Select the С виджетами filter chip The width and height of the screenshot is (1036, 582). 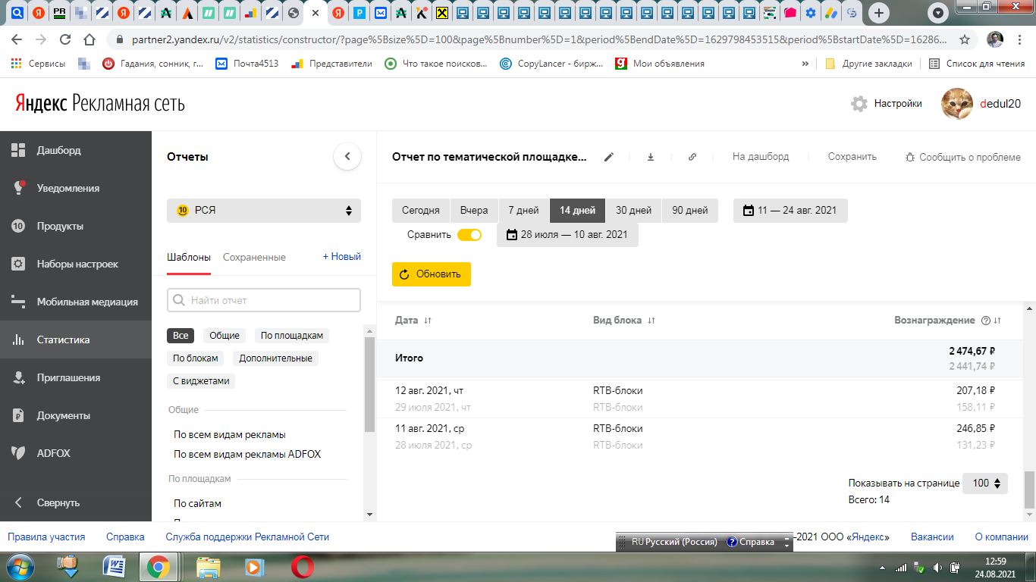click(x=201, y=380)
